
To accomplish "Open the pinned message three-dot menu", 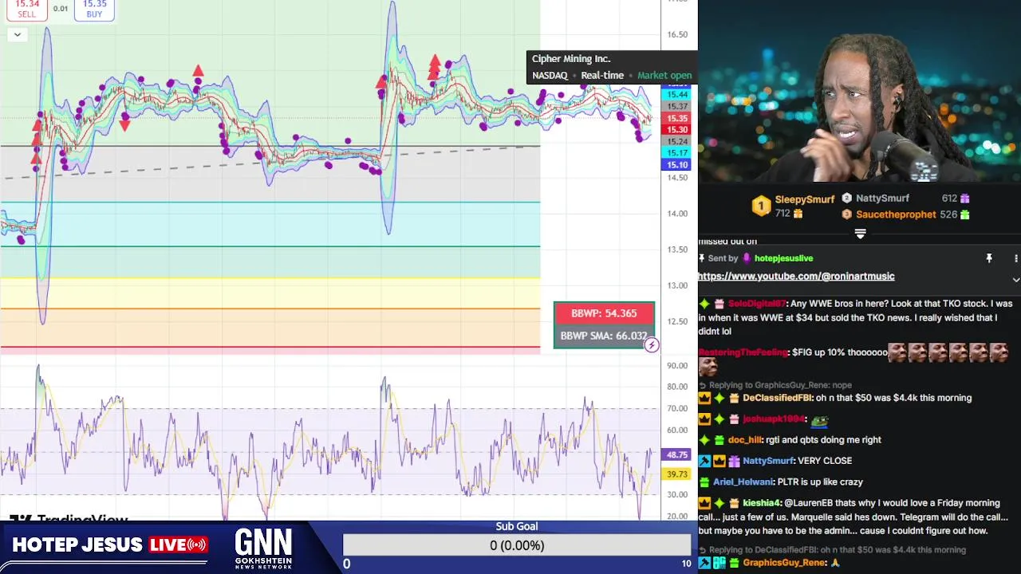I will click(1015, 258).
